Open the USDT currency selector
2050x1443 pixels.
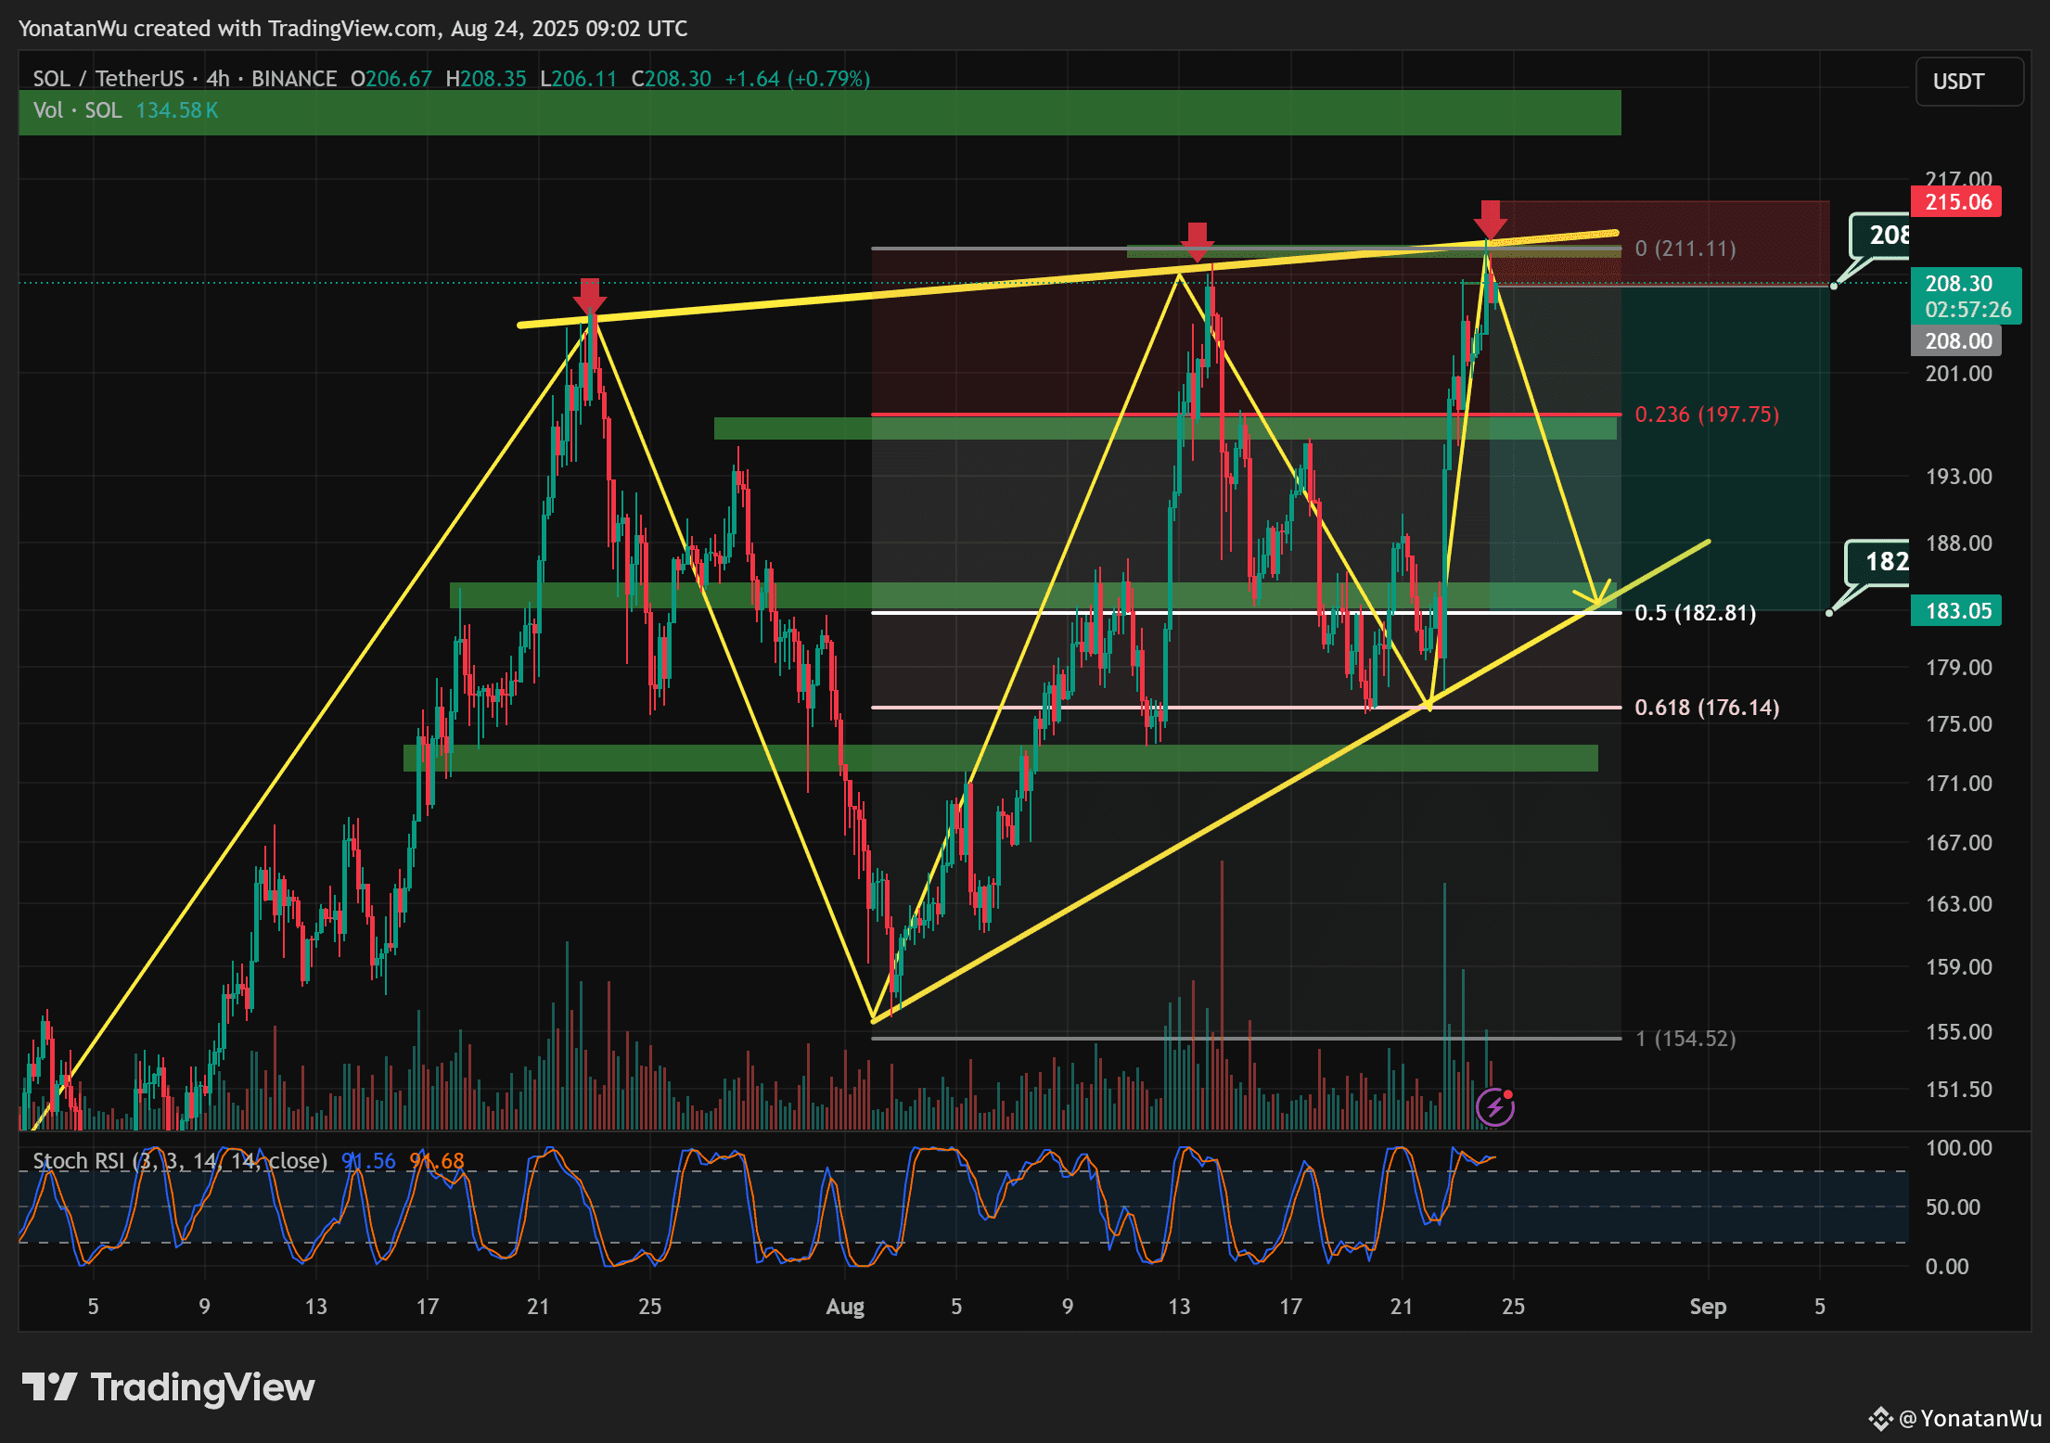click(x=1969, y=82)
